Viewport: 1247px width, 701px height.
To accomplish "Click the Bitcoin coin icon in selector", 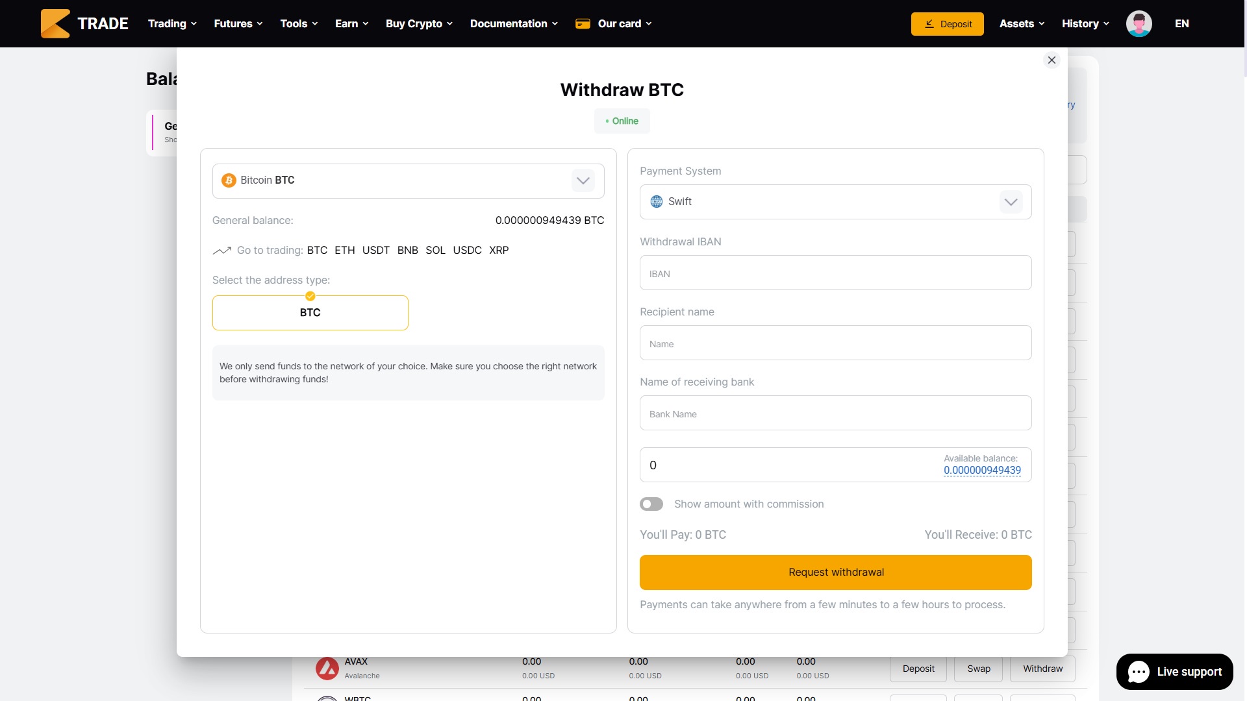I will pyautogui.click(x=229, y=180).
